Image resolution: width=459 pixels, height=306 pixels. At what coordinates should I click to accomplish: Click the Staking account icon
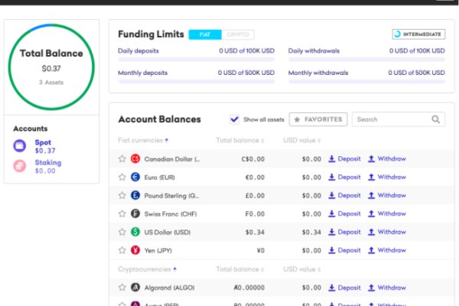(x=20, y=166)
